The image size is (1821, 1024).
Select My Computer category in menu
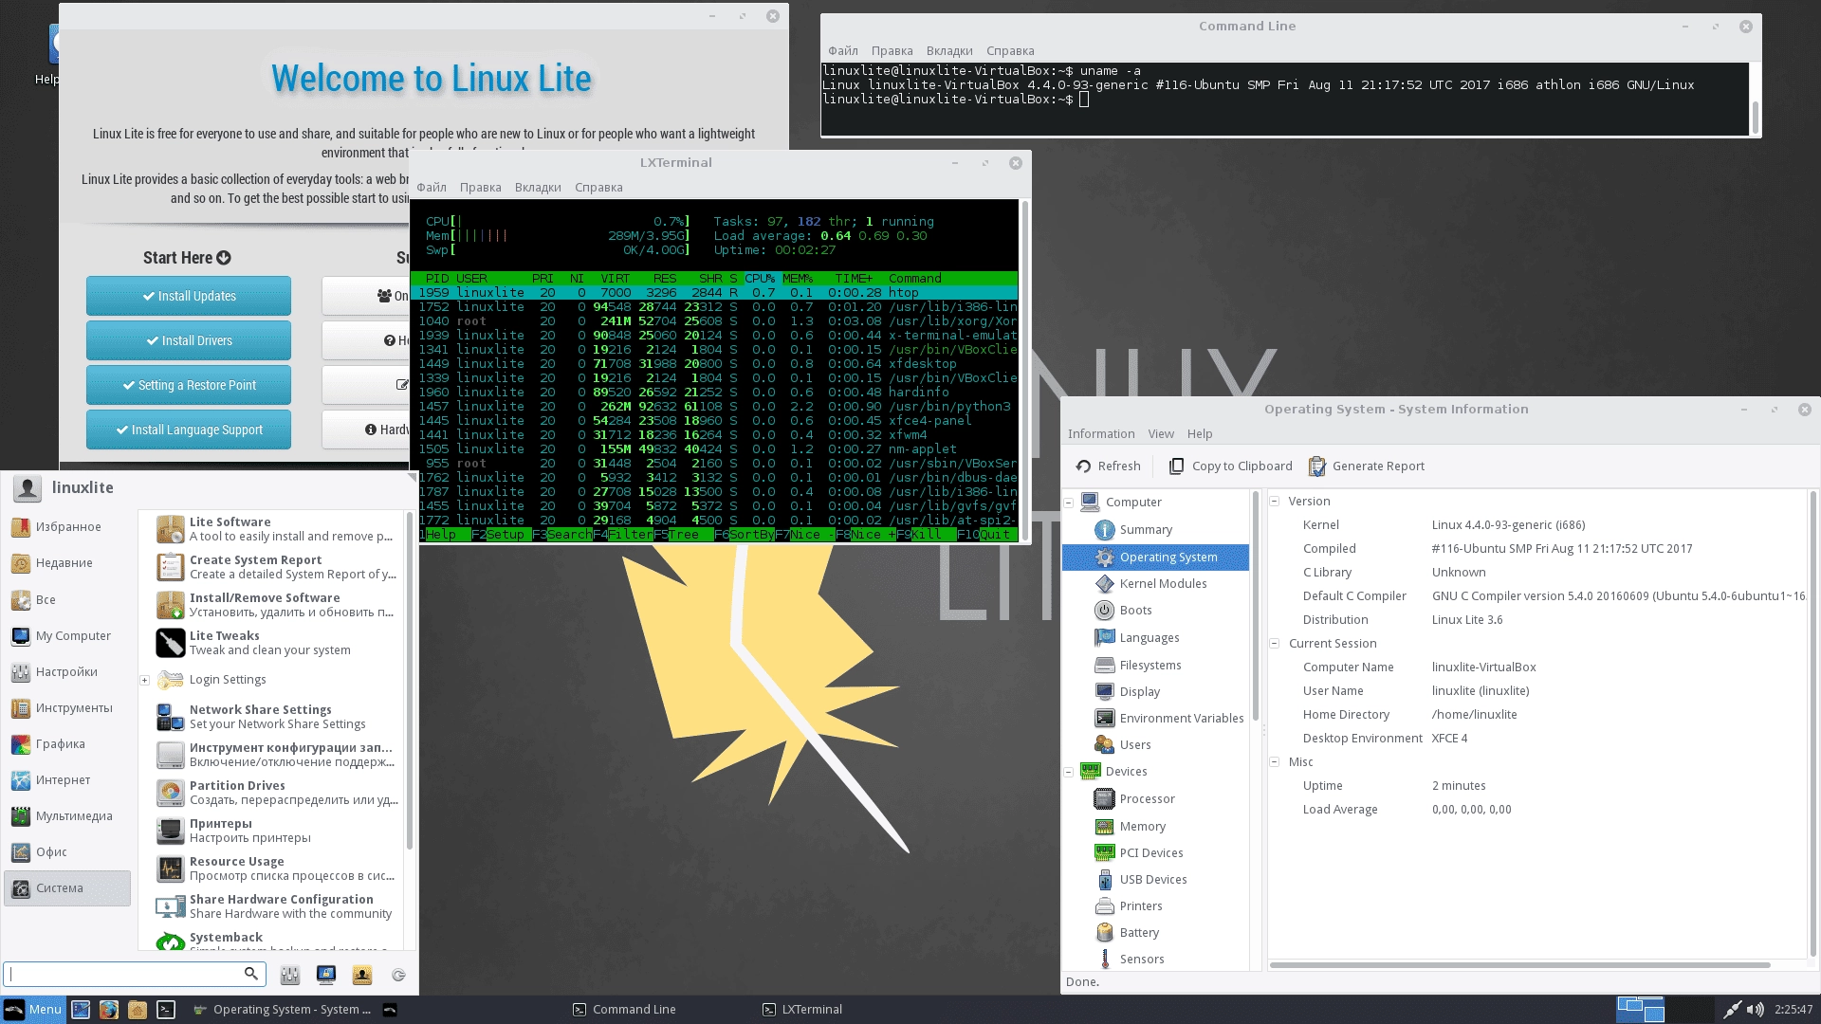[x=66, y=636]
